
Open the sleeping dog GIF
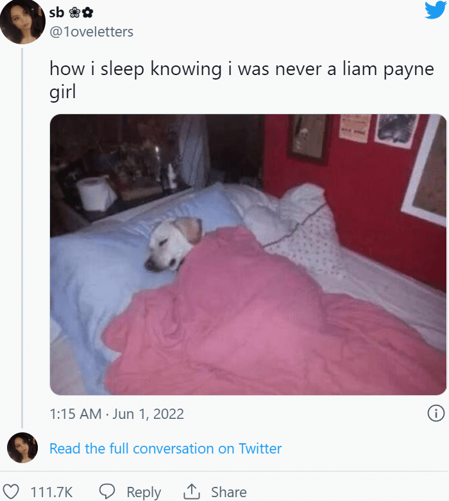point(248,255)
